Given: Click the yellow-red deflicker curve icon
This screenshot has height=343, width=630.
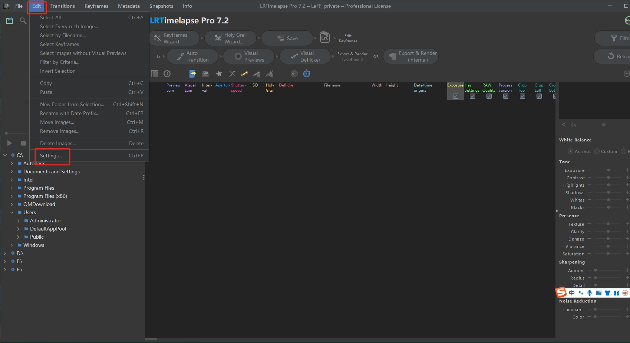Looking at the screenshot, I should [244, 74].
